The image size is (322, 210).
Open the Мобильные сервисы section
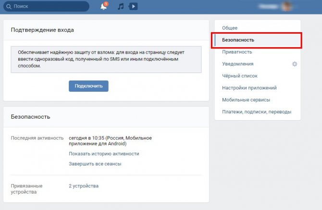click(x=246, y=100)
